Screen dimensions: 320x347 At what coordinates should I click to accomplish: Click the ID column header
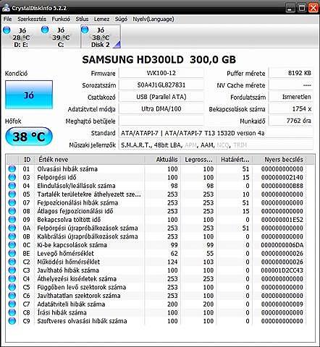(27, 160)
